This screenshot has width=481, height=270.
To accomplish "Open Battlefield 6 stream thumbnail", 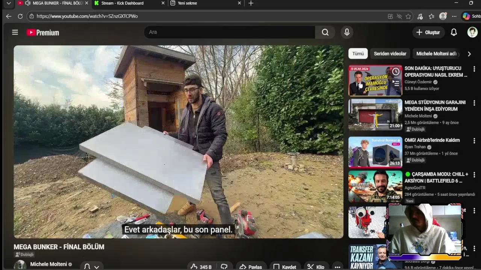I will click(375, 187).
